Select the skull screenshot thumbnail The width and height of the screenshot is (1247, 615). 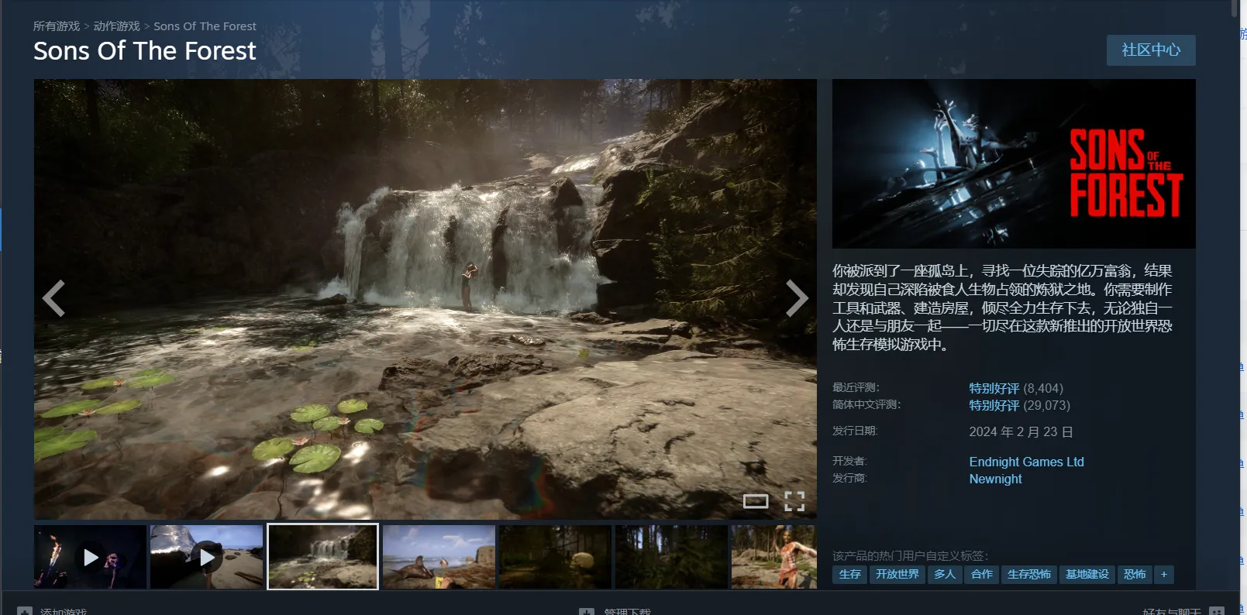click(x=555, y=557)
